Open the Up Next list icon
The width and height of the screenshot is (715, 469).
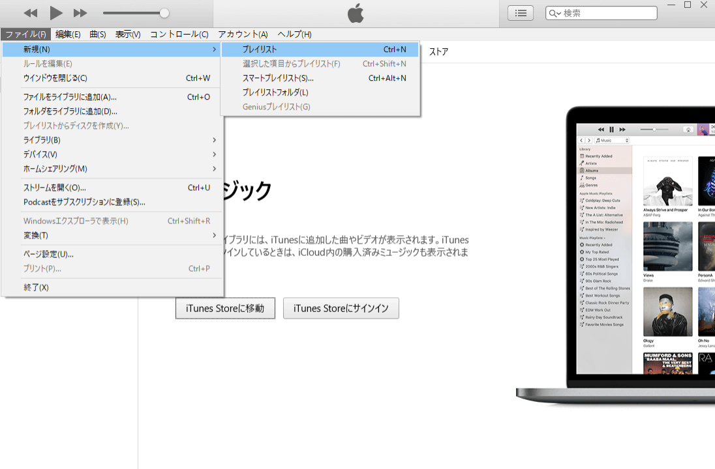pyautogui.click(x=520, y=12)
